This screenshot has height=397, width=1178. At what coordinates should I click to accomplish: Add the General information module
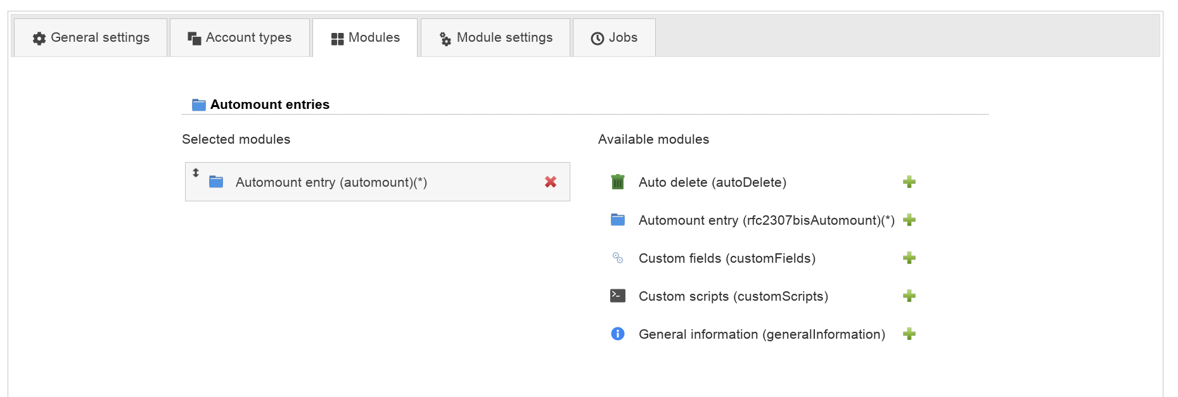pos(909,334)
